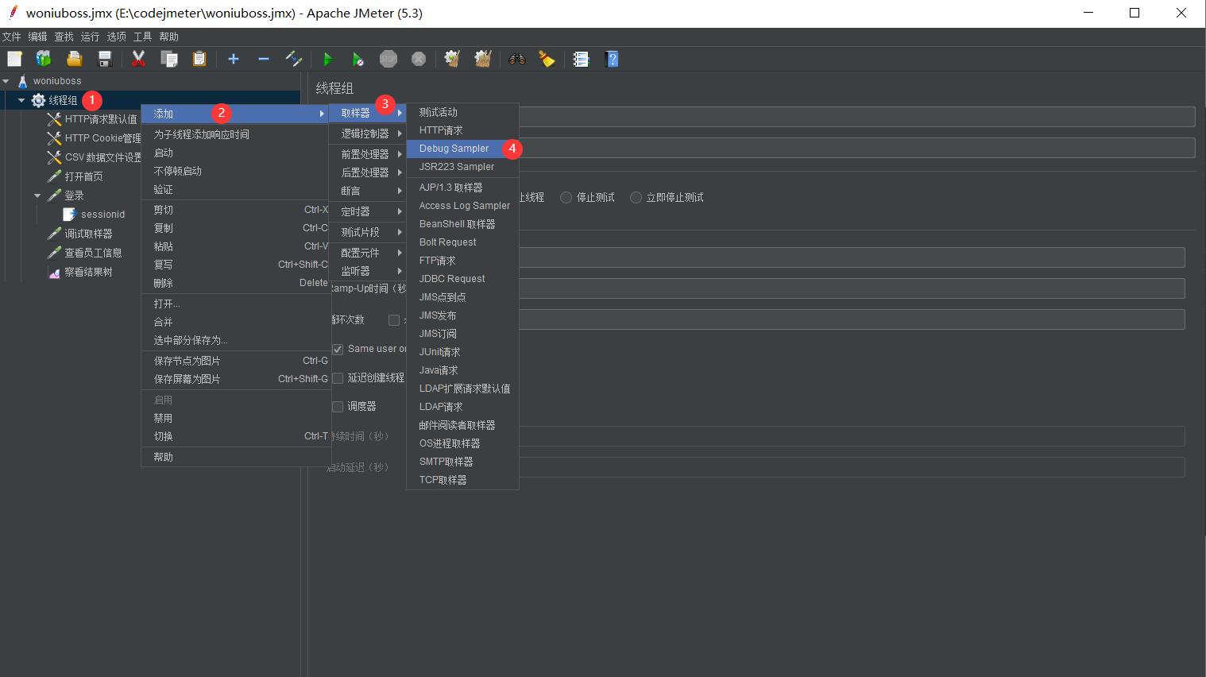Screen dimensions: 1206x677
Task: Collapse the 线程组 tree node arrow
Action: point(21,100)
